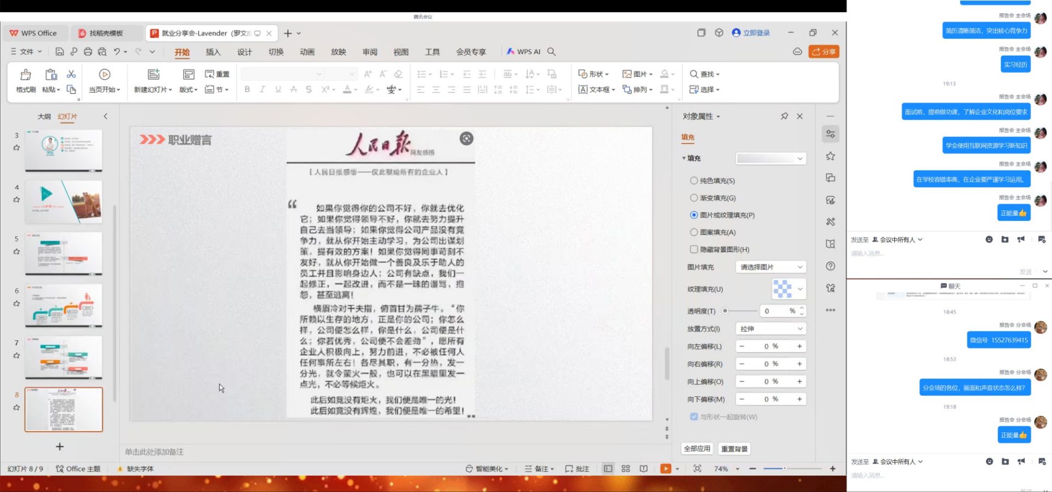Collapse the slide panel with the chevron
The image size is (1052, 492).
[106, 116]
